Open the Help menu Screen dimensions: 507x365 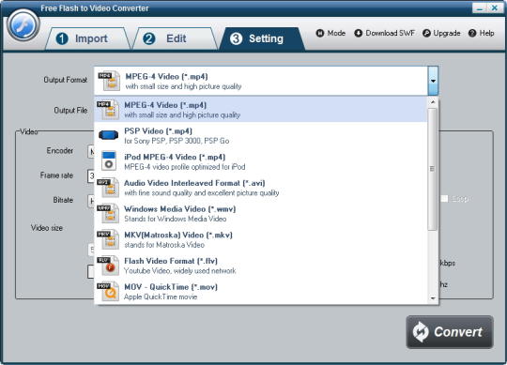(481, 33)
